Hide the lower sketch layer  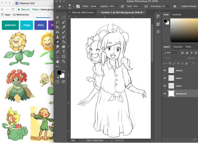[165, 86]
